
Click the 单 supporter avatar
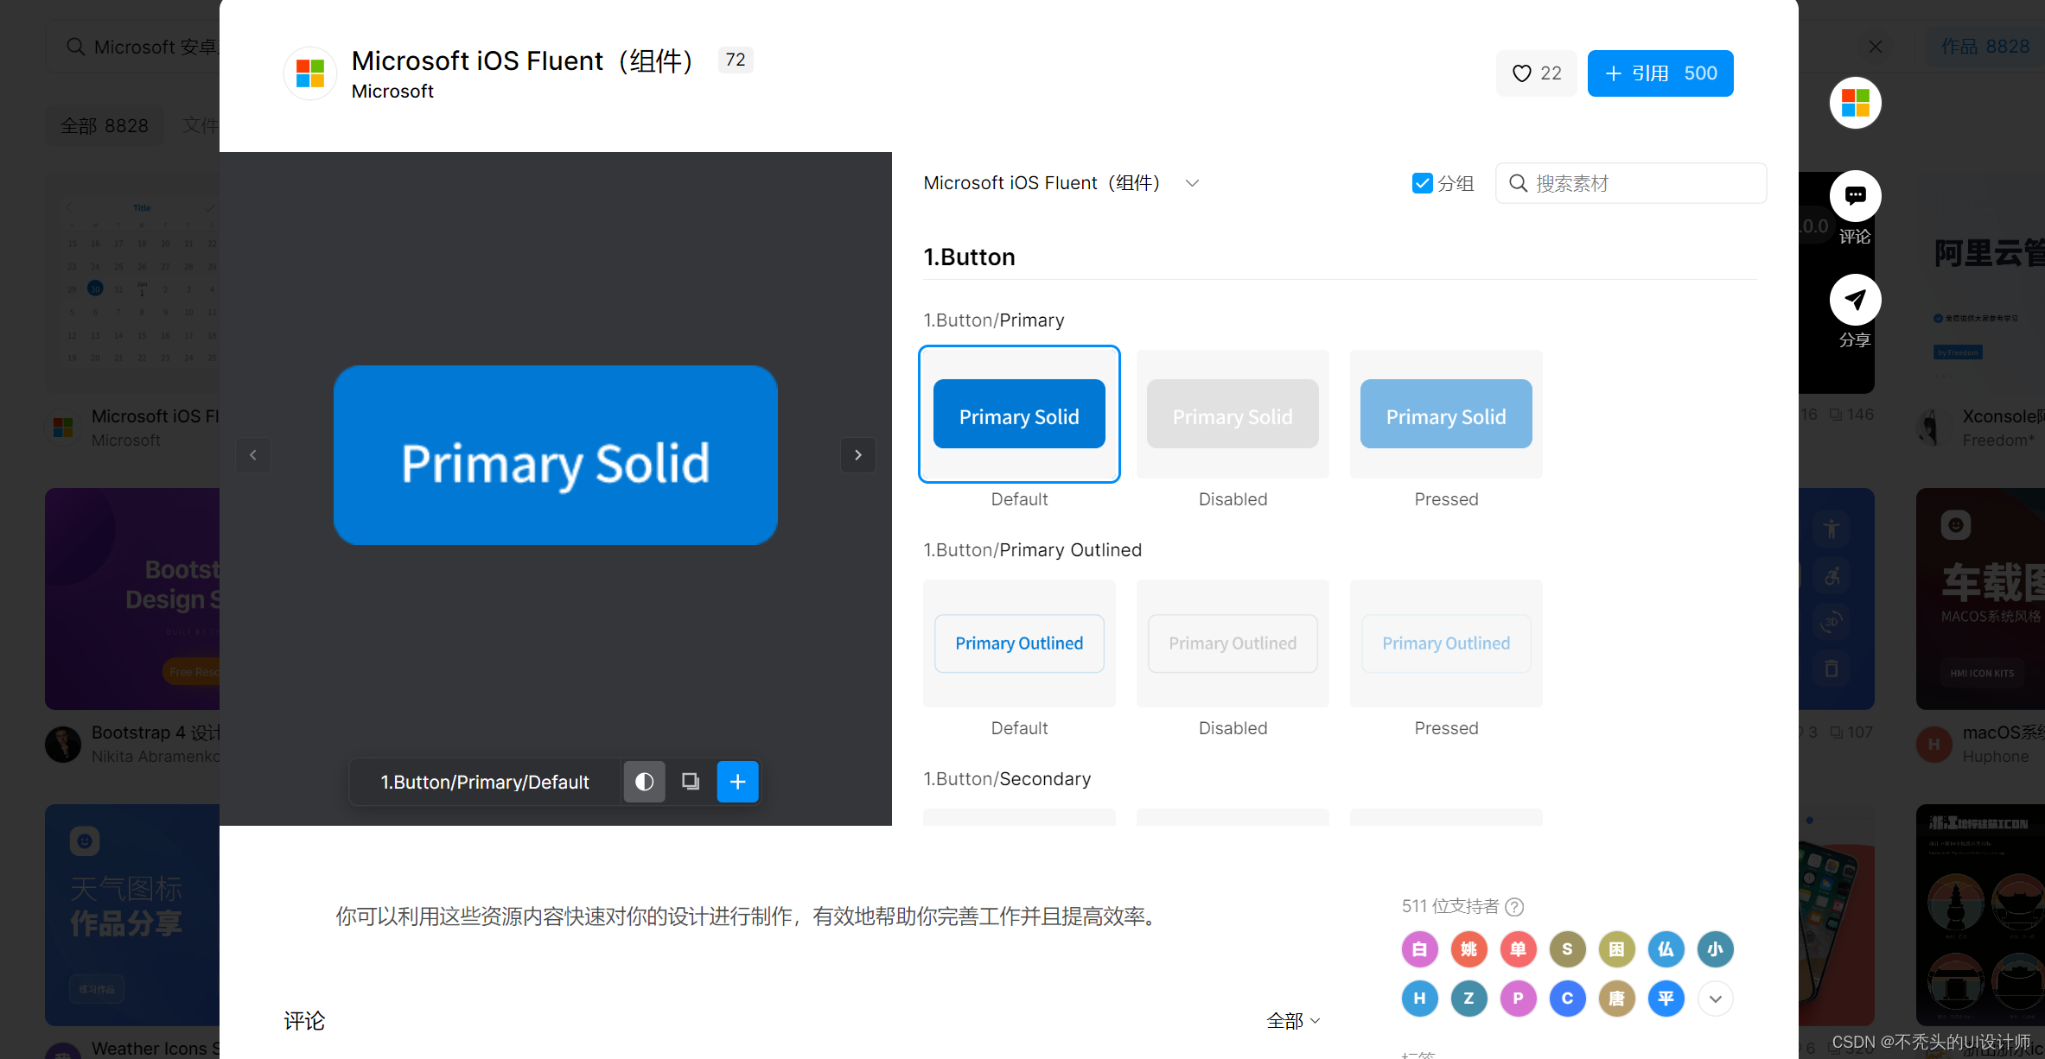[x=1518, y=949]
